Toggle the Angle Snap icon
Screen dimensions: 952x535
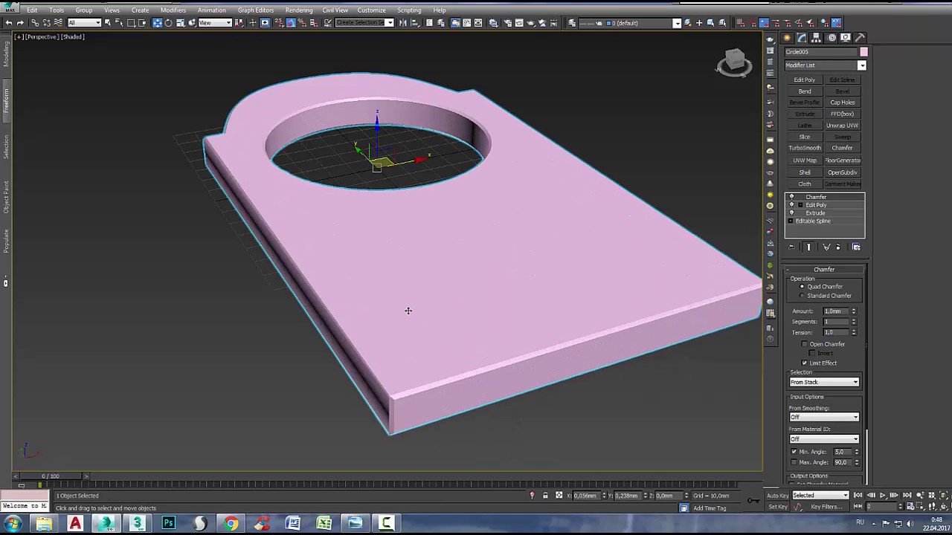291,23
